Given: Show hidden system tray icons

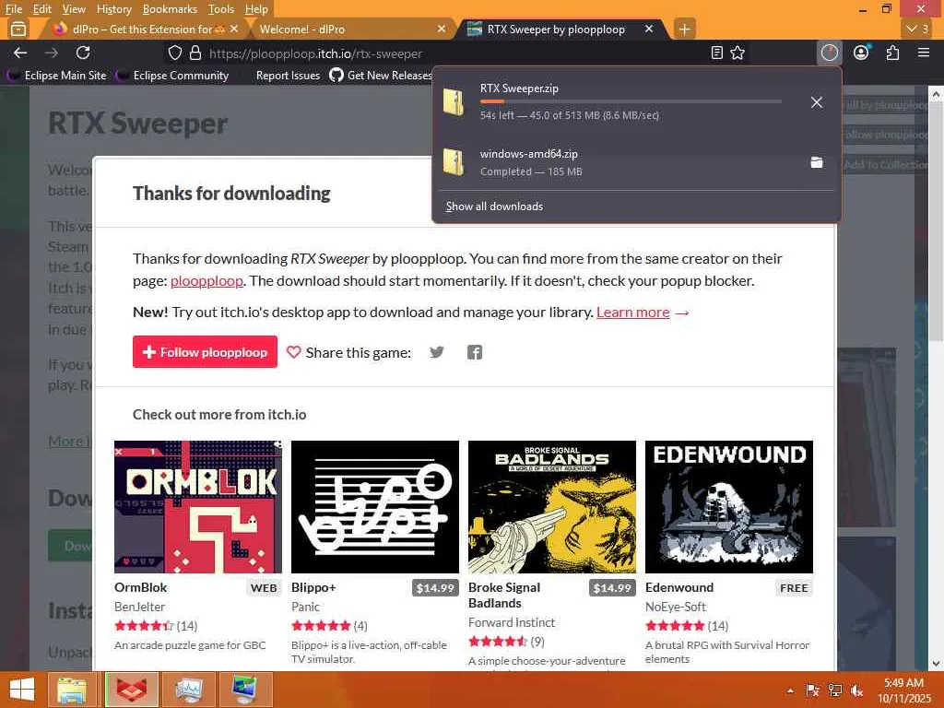Looking at the screenshot, I should click(x=790, y=691).
